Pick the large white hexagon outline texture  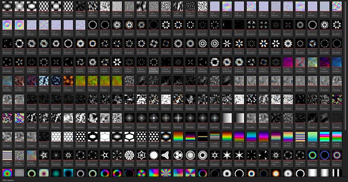pos(105,137)
